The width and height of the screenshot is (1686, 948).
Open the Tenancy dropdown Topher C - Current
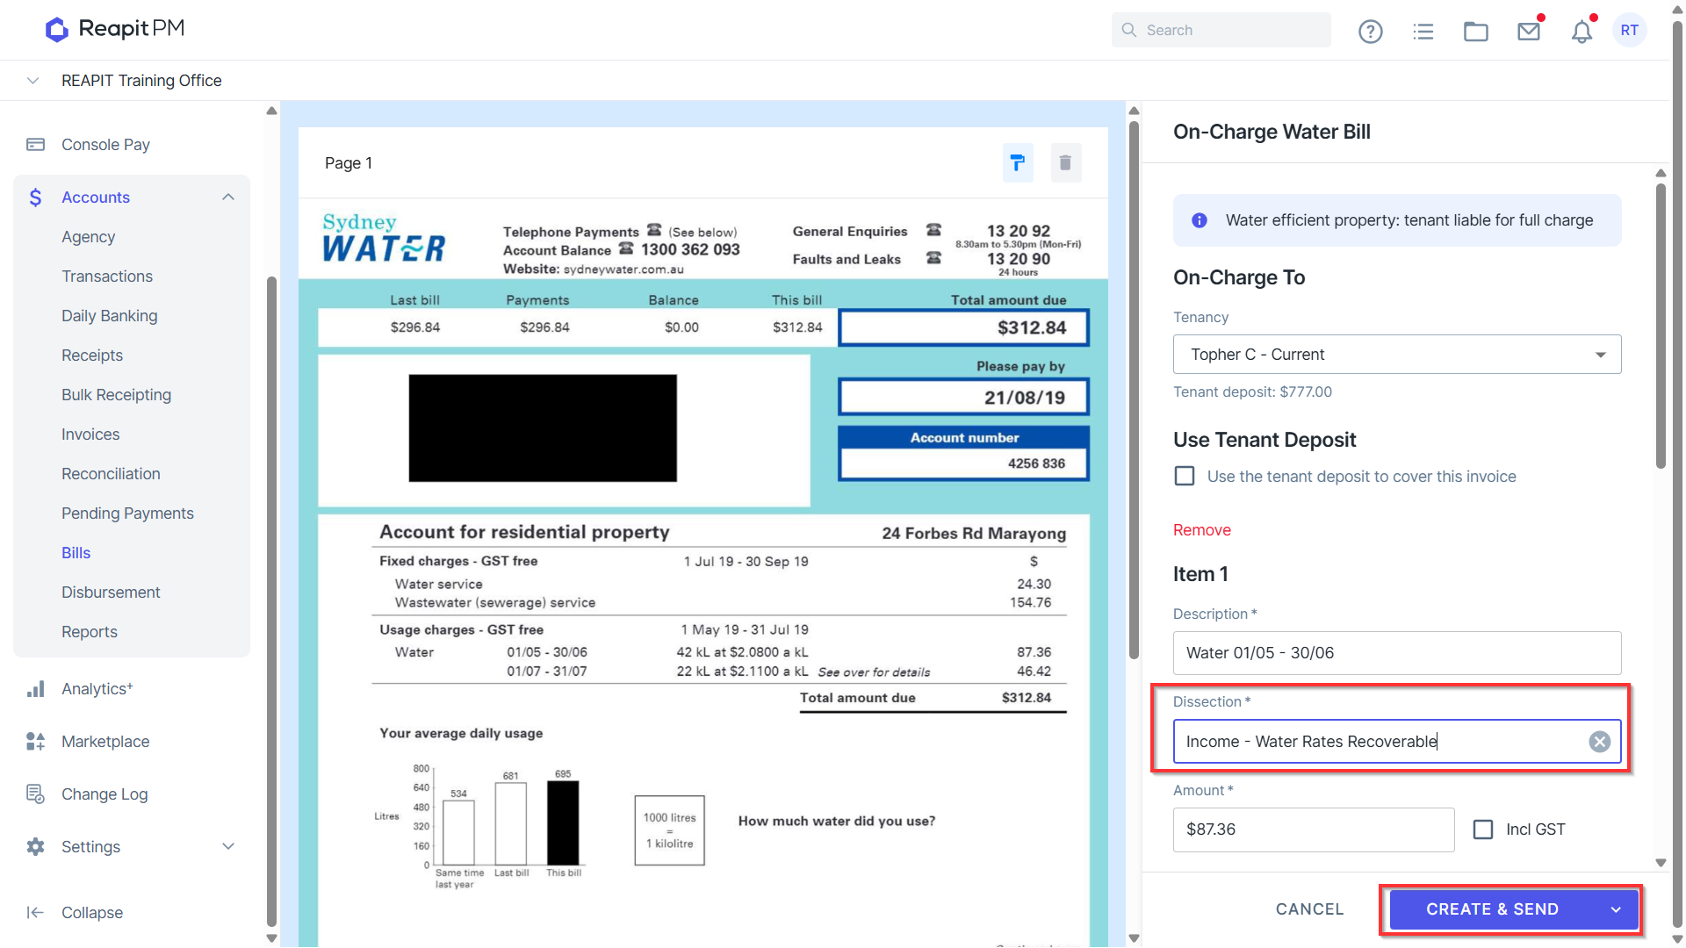click(1397, 355)
